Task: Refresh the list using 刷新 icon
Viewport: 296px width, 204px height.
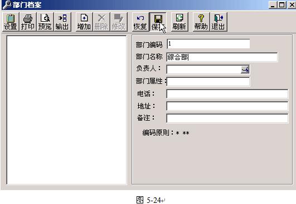Action: coord(179,22)
